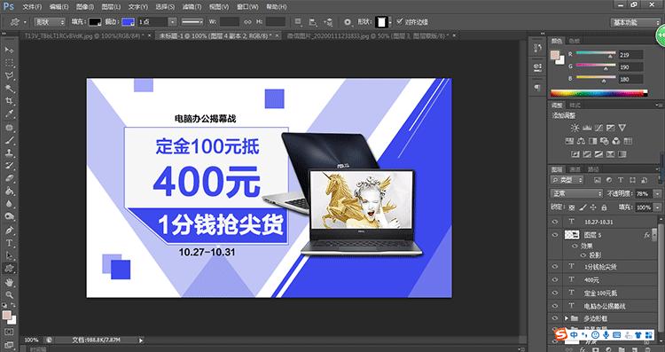This screenshot has width=665, height=352.
Task: Click link width and height icon
Action: pyautogui.click(x=247, y=22)
